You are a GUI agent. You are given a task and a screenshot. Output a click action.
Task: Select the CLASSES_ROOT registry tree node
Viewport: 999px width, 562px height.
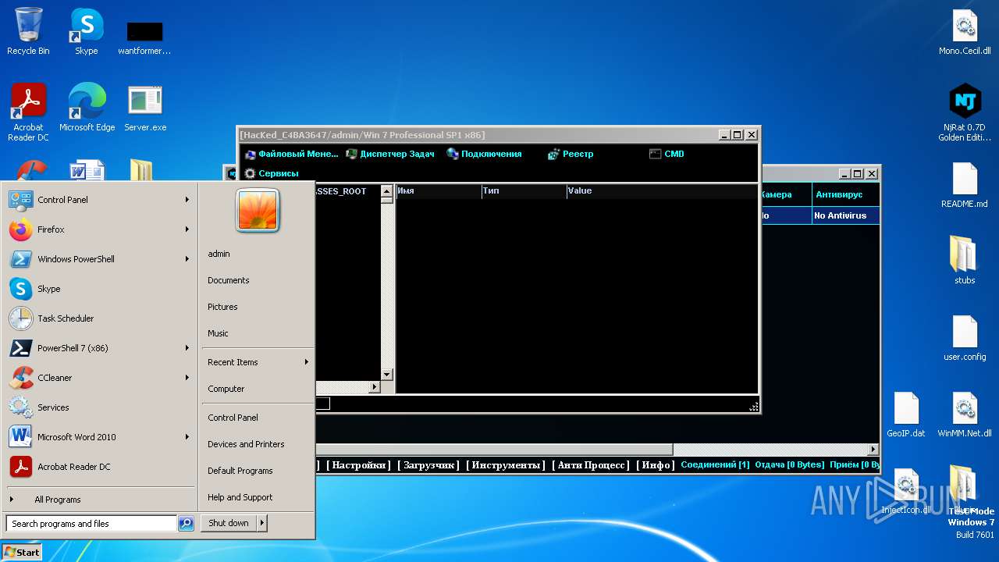pos(340,191)
